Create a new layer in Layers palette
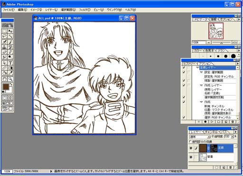 click(x=224, y=167)
